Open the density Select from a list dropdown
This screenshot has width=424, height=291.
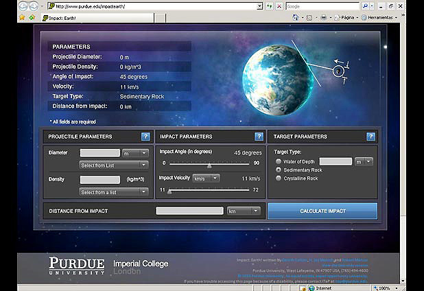coord(114,192)
